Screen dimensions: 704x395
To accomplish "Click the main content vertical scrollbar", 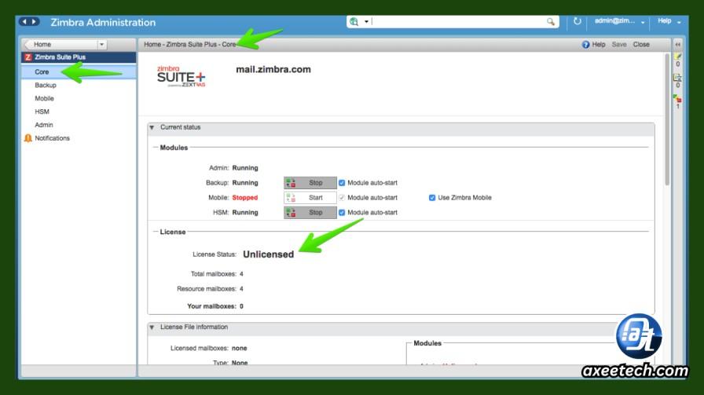I will [667, 120].
